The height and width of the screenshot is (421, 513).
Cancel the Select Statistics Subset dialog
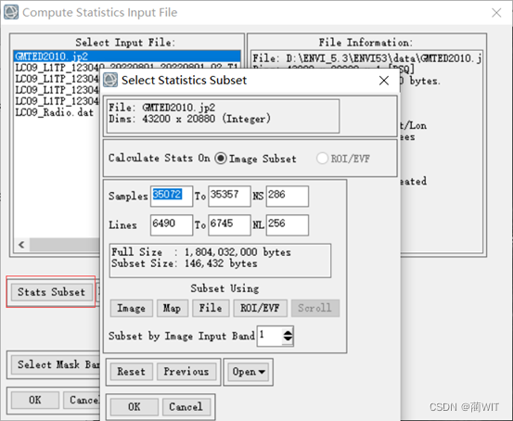point(186,407)
